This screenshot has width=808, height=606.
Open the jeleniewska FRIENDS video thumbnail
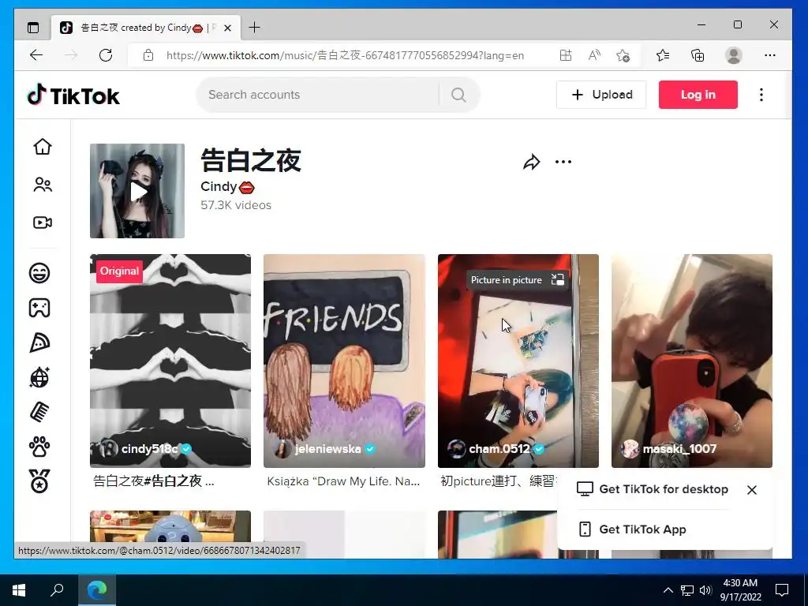(x=344, y=361)
